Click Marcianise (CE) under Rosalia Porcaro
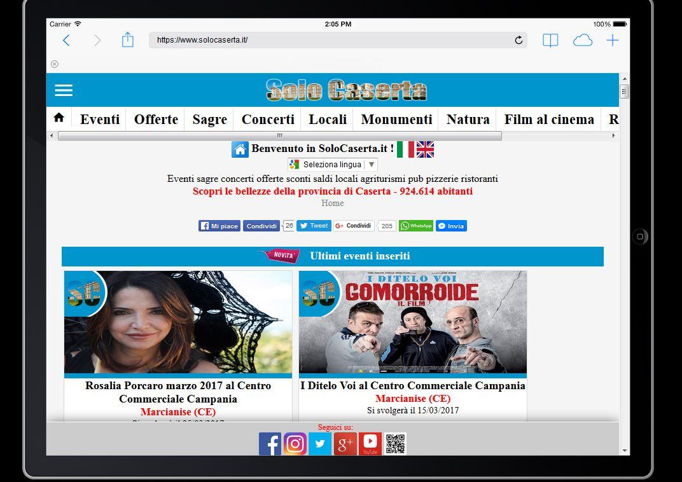The image size is (682, 482). pos(178,411)
